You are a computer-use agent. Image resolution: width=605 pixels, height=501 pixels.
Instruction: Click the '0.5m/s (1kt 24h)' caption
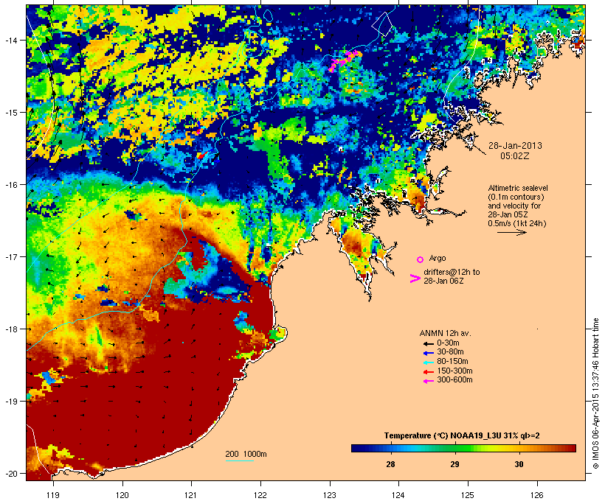pos(517,223)
